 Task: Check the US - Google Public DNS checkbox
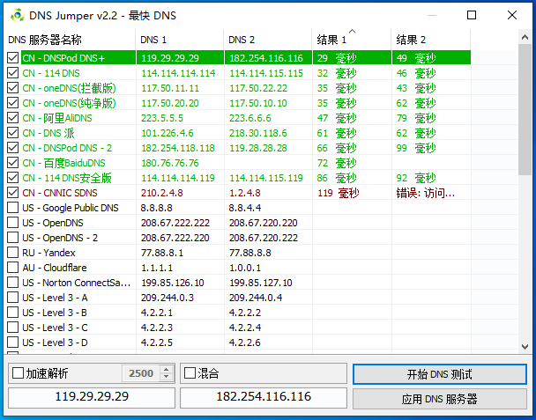pyautogui.click(x=12, y=208)
